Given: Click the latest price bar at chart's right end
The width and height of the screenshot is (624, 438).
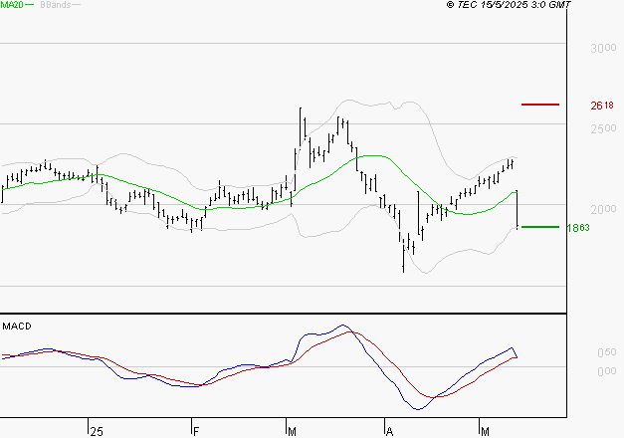Looking at the screenshot, I should tap(518, 209).
